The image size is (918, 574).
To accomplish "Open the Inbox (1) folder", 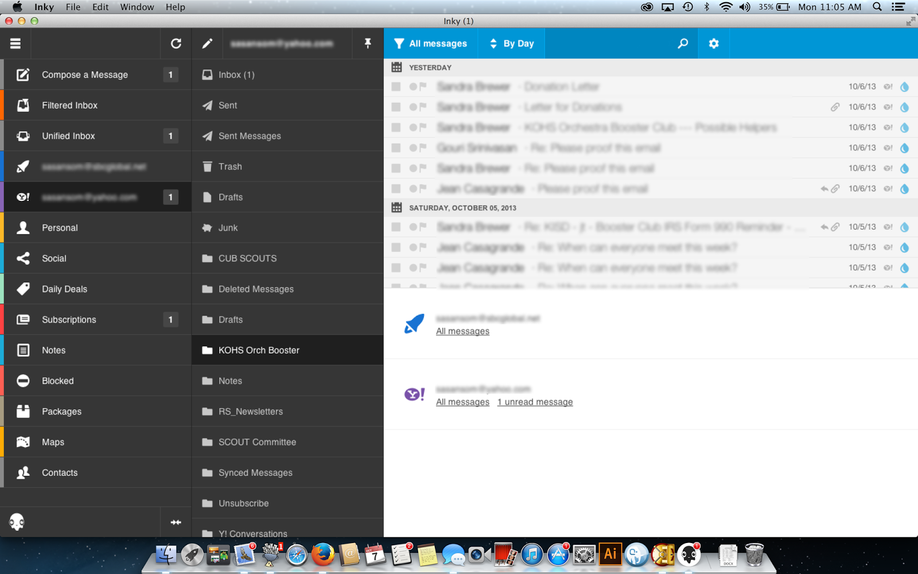I will 287,75.
